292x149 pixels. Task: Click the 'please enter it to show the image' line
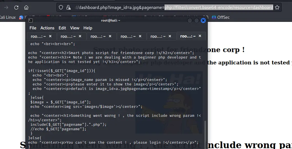coord(105,84)
